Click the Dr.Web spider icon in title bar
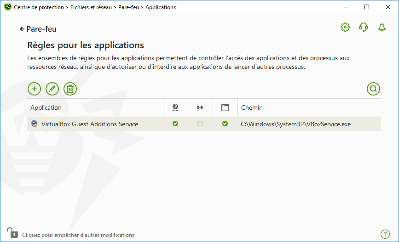Screen dimensions: 399x242 [x=8, y=7]
